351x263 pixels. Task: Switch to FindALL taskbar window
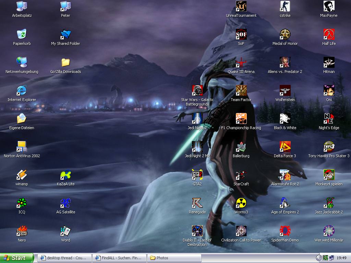[120, 258]
